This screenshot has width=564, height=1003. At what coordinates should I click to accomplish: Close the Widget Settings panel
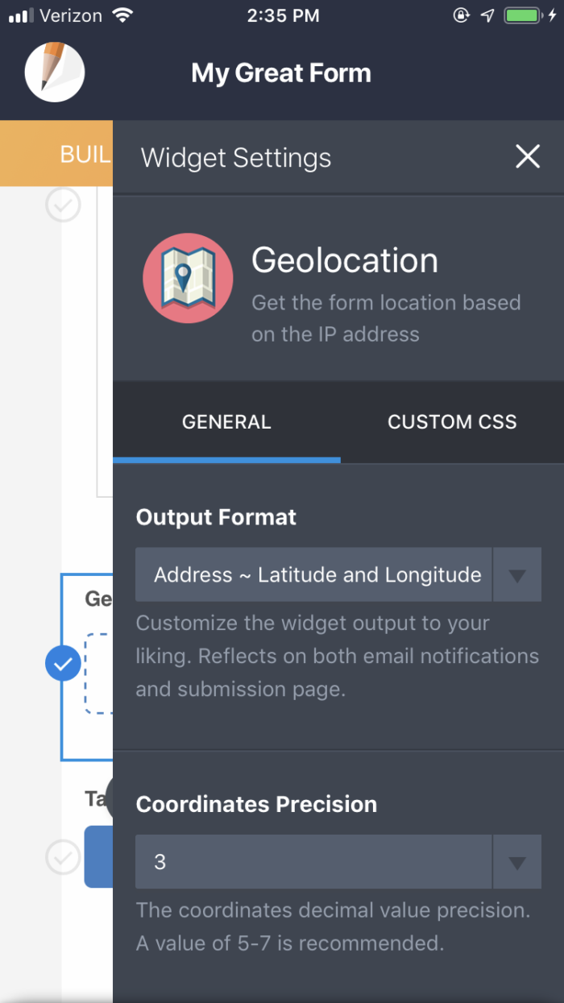528,157
